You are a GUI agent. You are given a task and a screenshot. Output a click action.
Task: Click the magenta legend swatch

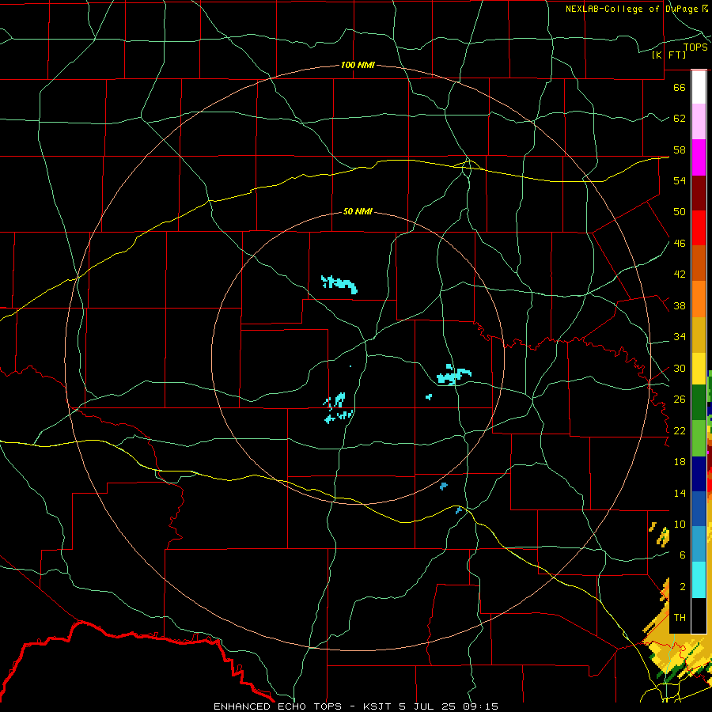click(x=699, y=157)
